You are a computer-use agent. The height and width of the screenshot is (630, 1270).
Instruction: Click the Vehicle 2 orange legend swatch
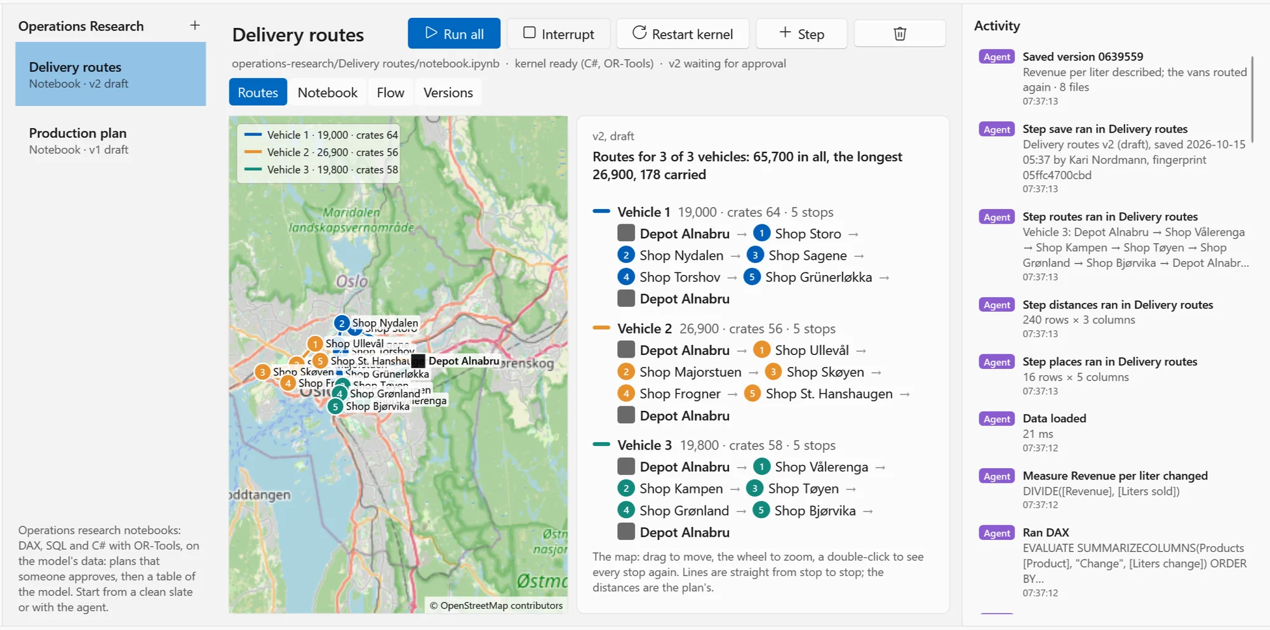[253, 152]
